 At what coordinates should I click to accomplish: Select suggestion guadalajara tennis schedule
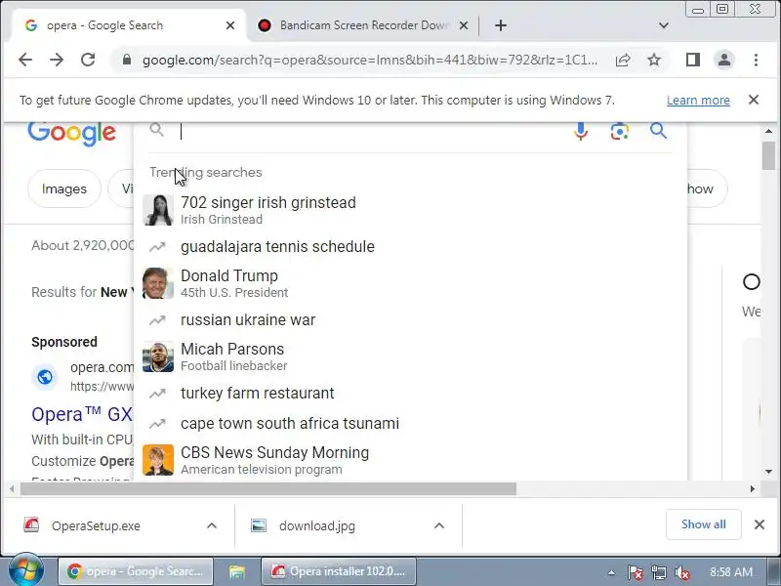[410, 247]
